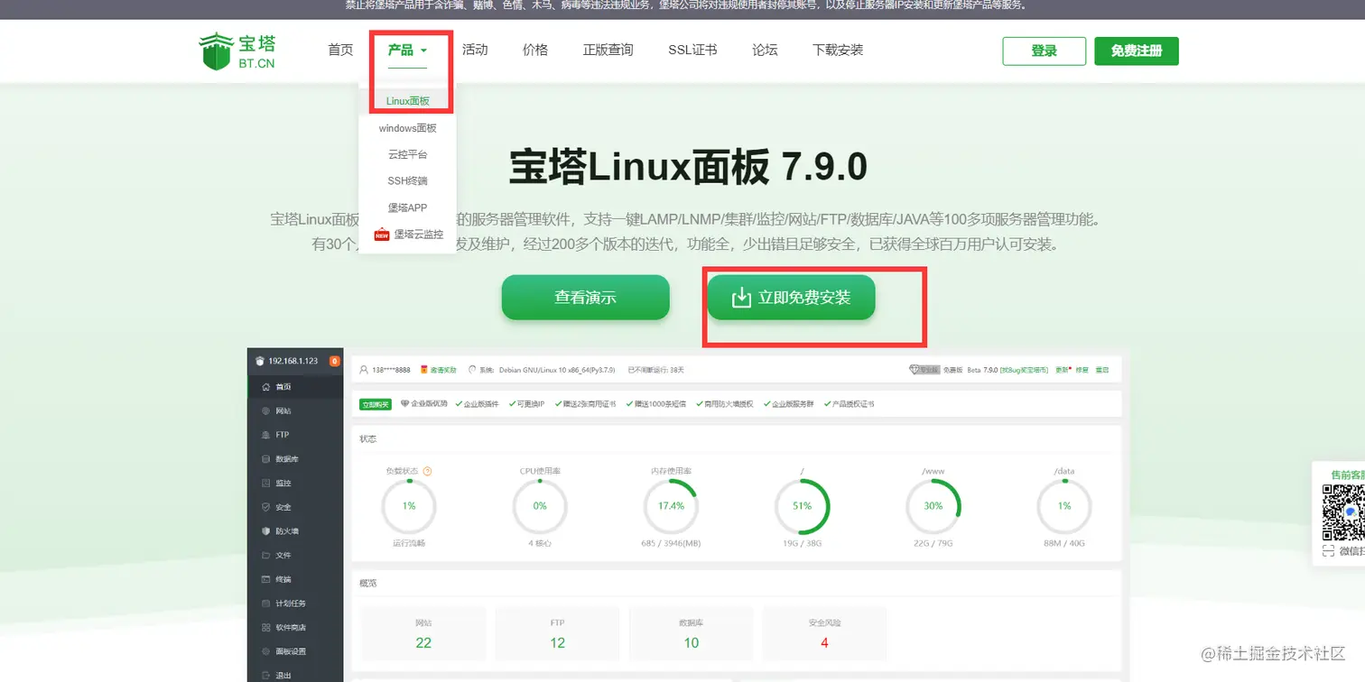
Task: Click the /www disk 30% gauge
Action: [933, 506]
